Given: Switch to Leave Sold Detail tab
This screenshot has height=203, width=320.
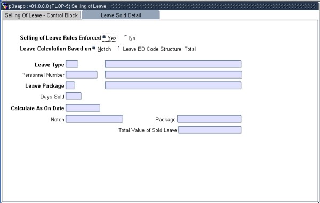Looking at the screenshot, I should tap(121, 15).
